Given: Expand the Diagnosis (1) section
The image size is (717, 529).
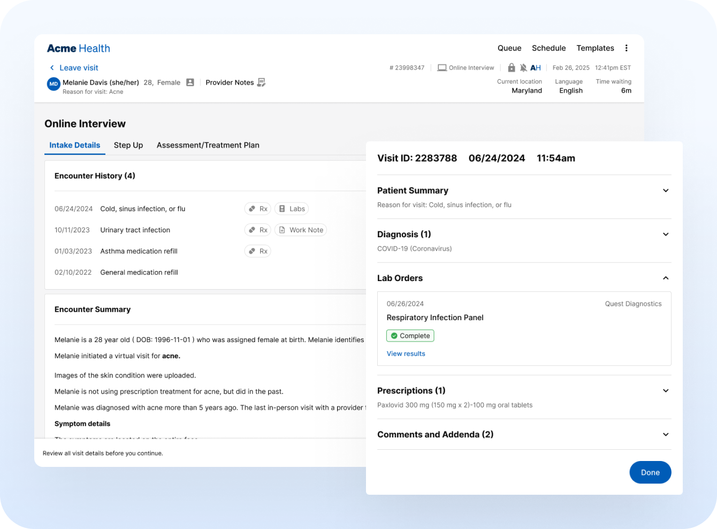Looking at the screenshot, I should (666, 235).
